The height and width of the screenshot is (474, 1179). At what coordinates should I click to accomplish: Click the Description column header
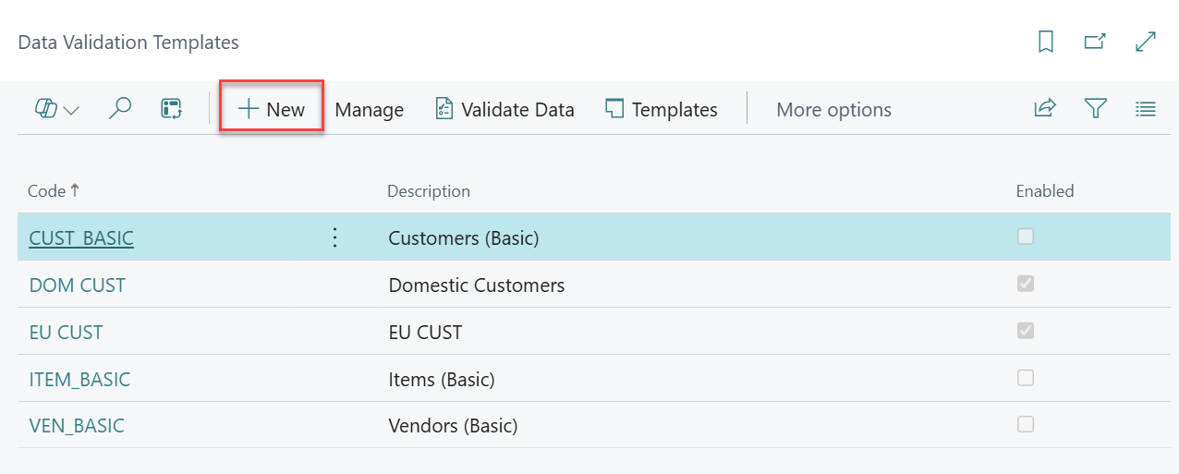pyautogui.click(x=429, y=191)
